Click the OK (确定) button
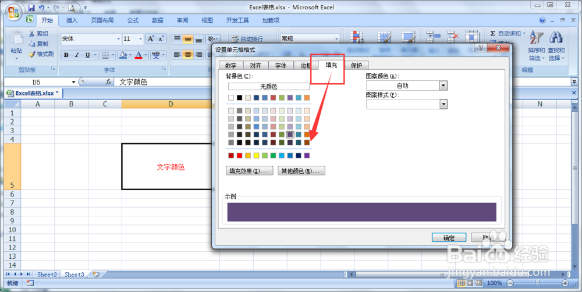This screenshot has width=582, height=292. 449,237
